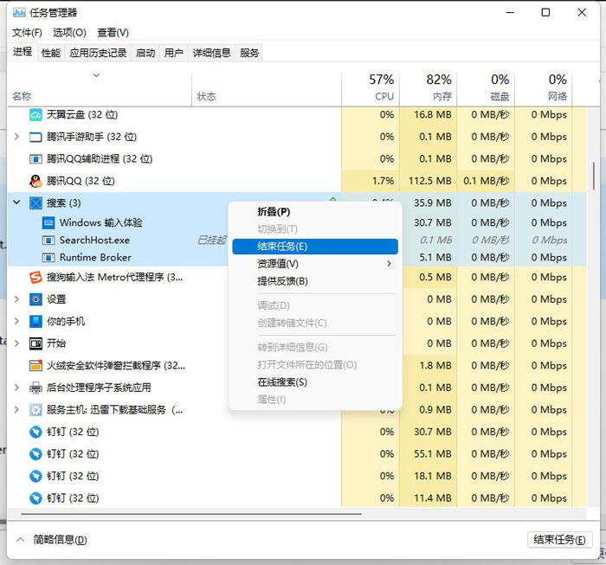Click the Task Manager title bar icon

point(19,12)
